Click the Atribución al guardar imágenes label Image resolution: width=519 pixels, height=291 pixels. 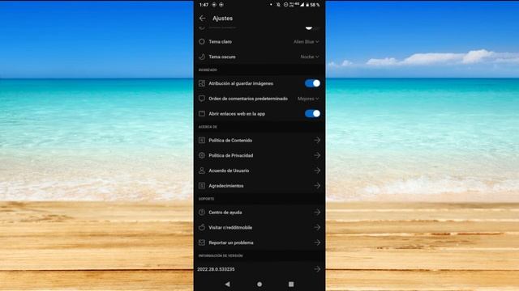241,83
